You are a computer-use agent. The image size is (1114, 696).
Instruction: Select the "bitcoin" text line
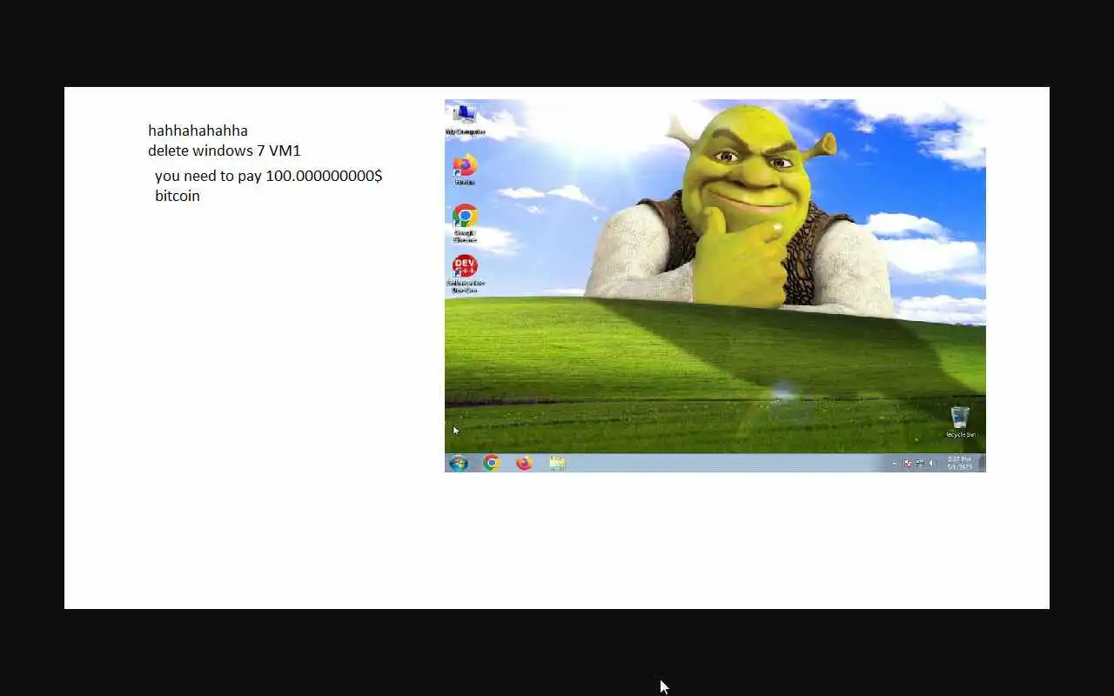[x=178, y=196]
